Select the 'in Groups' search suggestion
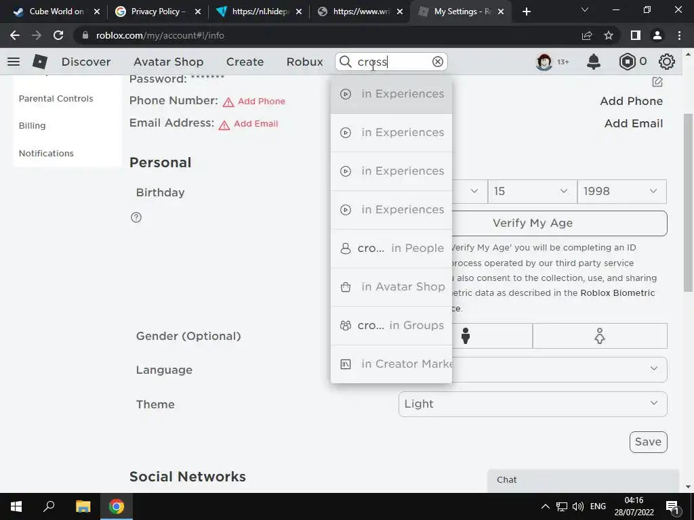Image resolution: width=694 pixels, height=520 pixels. tap(391, 325)
